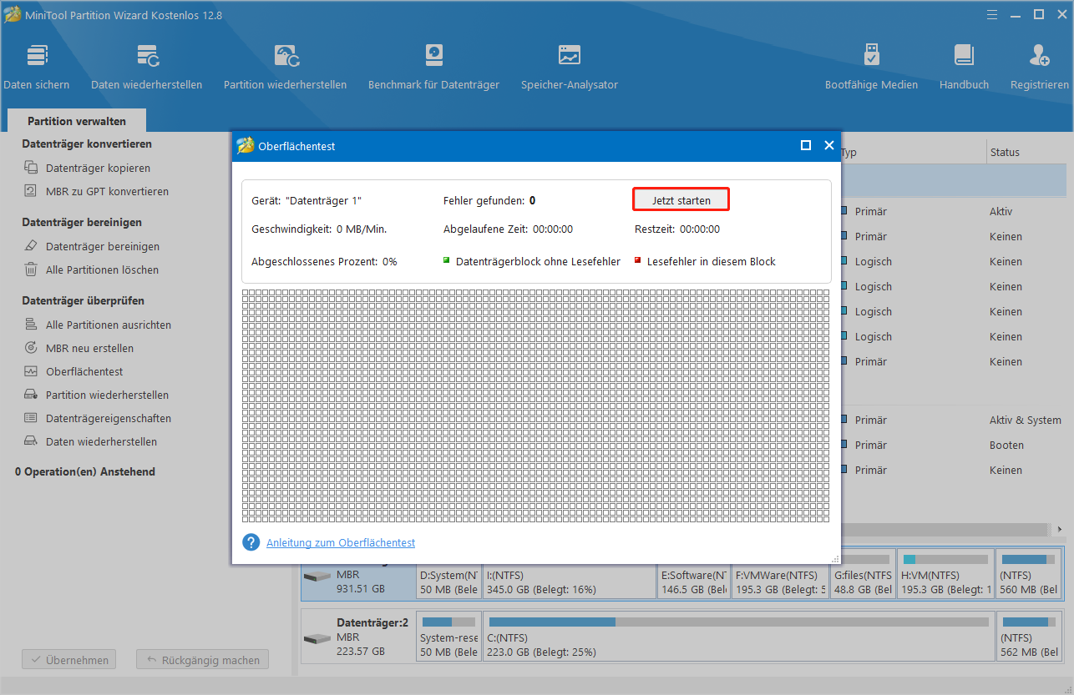Close the Oberflächentest dialog
The height and width of the screenshot is (695, 1074).
coord(829,145)
